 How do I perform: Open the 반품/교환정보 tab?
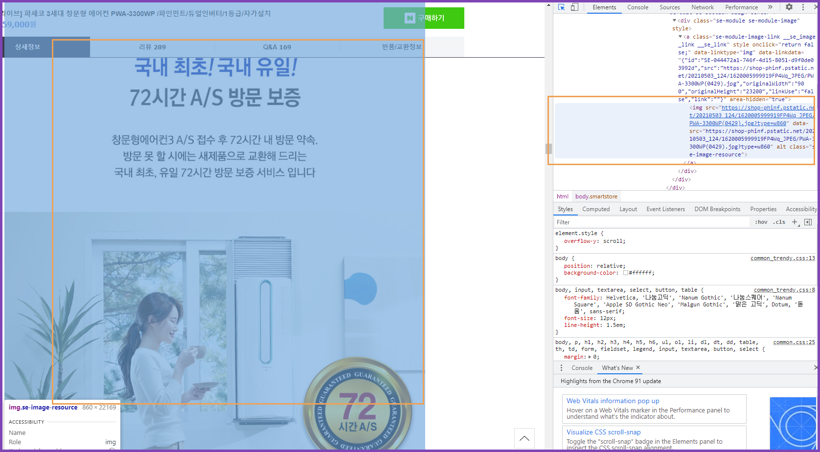402,47
